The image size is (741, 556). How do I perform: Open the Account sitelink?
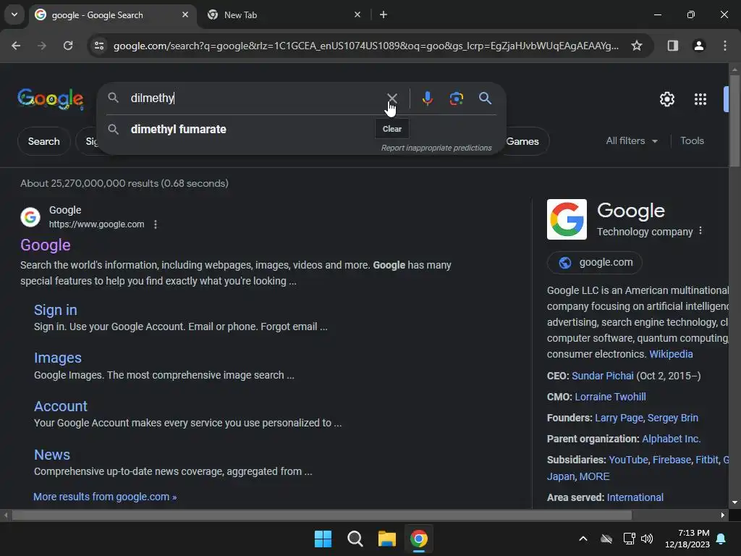(61, 406)
